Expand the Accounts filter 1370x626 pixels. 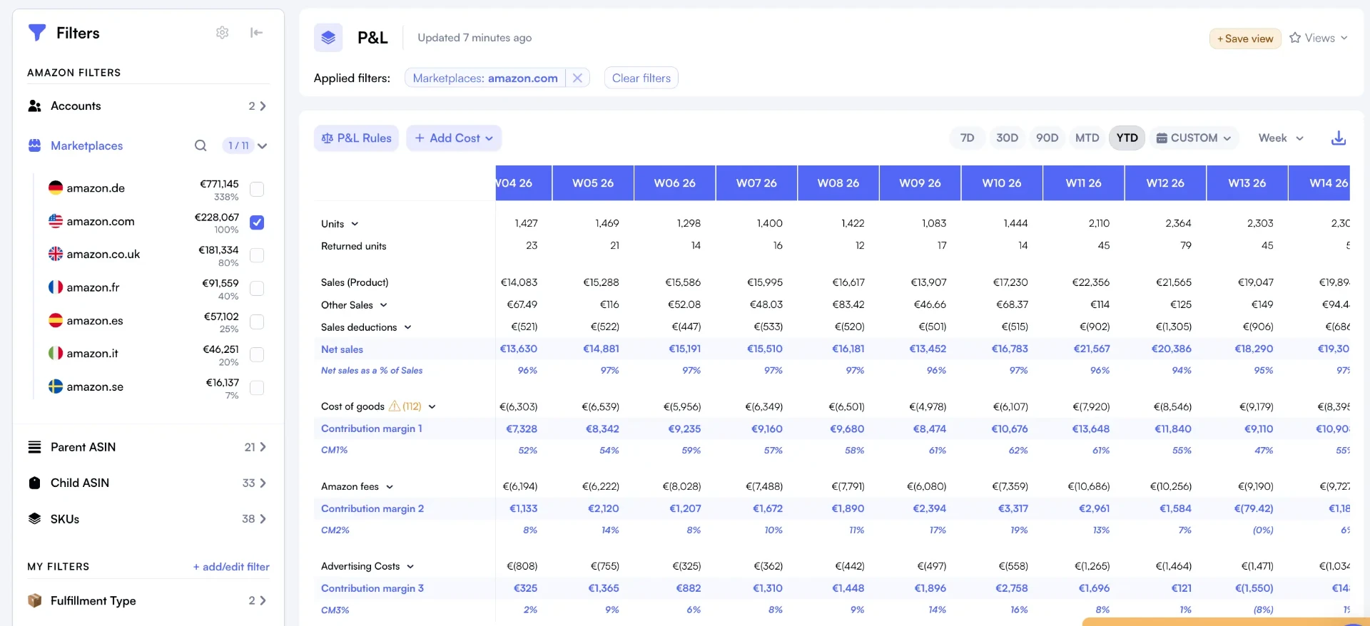[263, 106]
